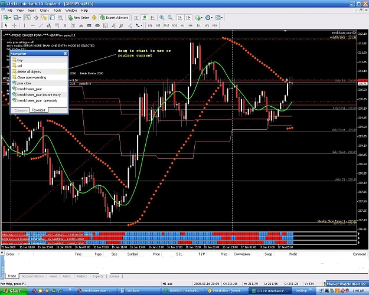The image size is (369, 295).
Task: Switch to line chart display
Action: coord(152,18)
